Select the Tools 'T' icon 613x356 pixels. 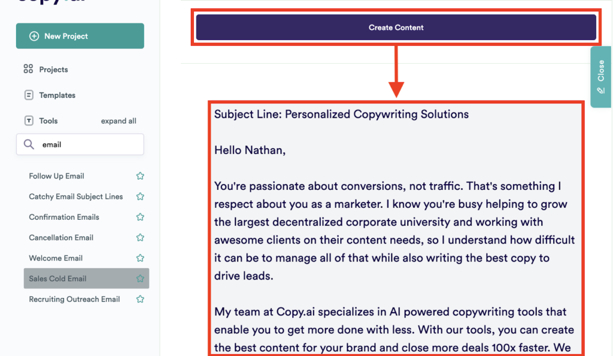click(28, 120)
